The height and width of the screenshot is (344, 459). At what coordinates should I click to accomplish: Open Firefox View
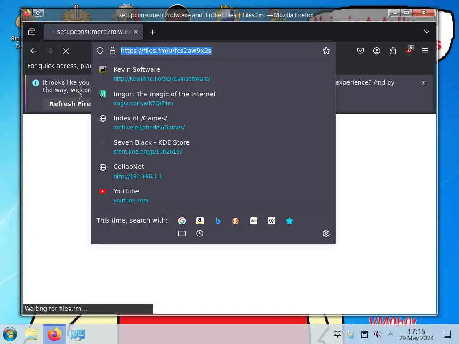[x=32, y=32]
